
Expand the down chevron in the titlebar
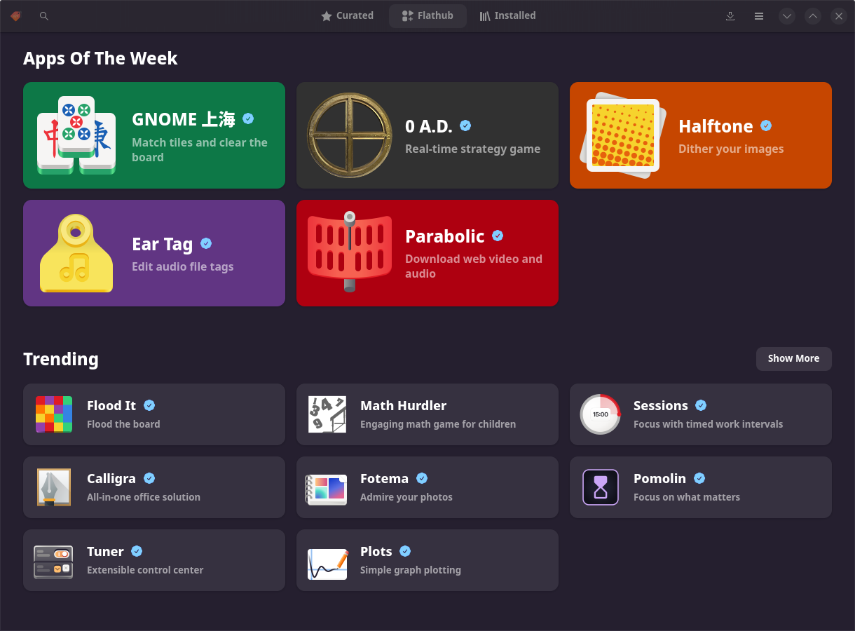click(x=786, y=15)
